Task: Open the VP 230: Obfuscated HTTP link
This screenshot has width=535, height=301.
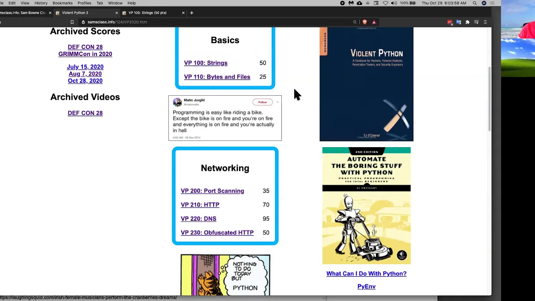Action: click(x=217, y=232)
